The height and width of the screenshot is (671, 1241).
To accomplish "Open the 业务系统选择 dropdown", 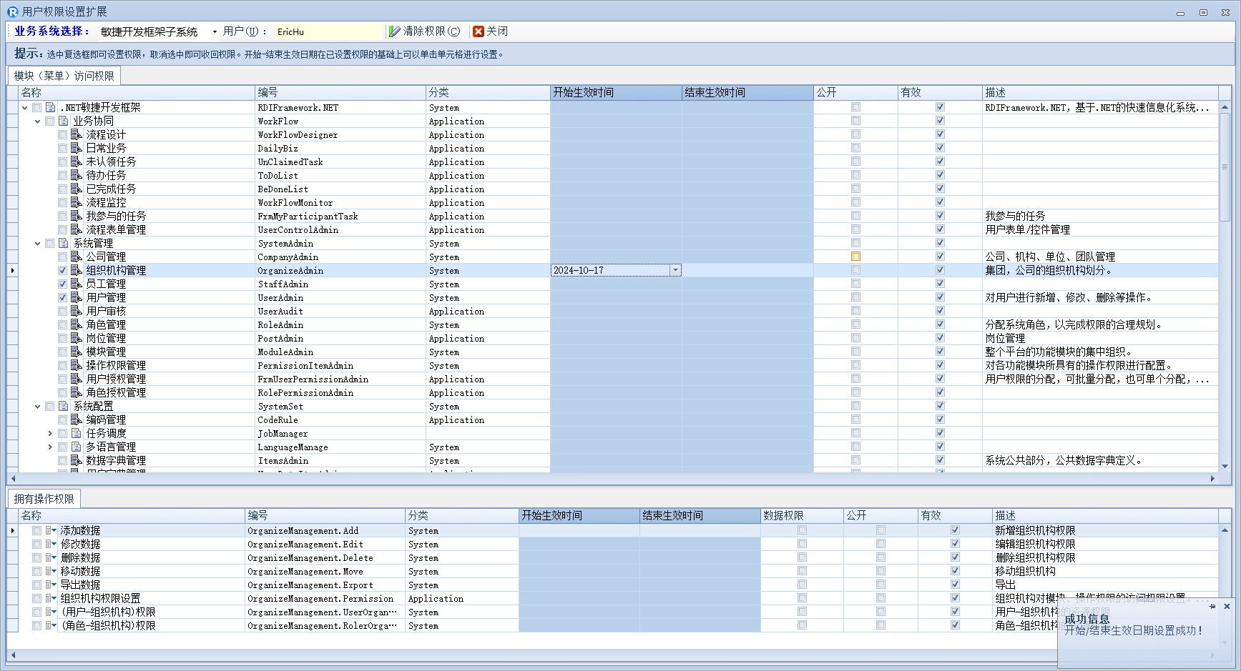I will pyautogui.click(x=214, y=31).
